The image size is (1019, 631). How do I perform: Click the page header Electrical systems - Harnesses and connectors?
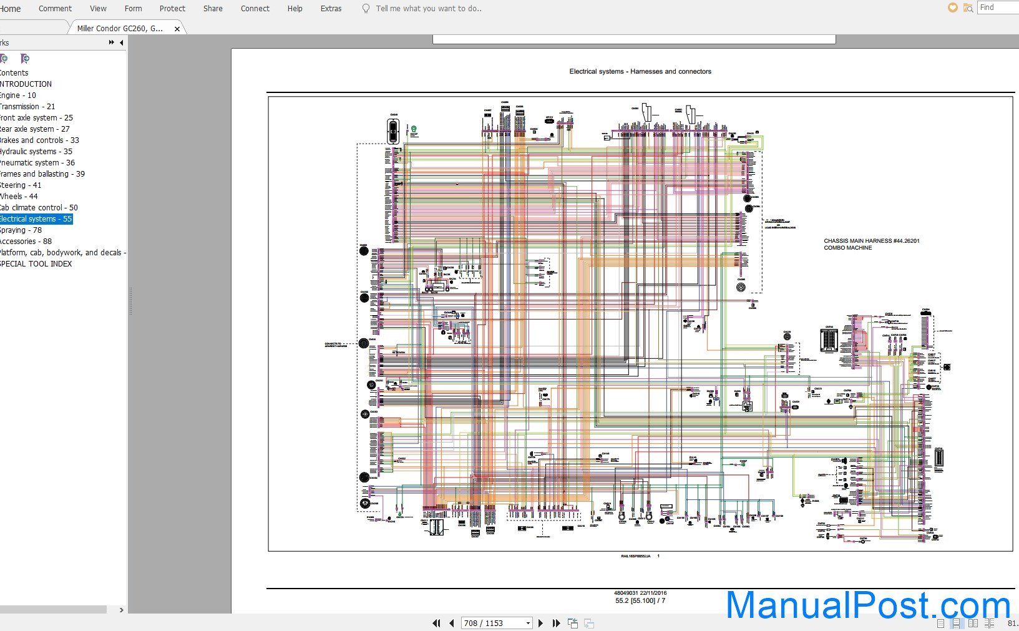click(640, 72)
